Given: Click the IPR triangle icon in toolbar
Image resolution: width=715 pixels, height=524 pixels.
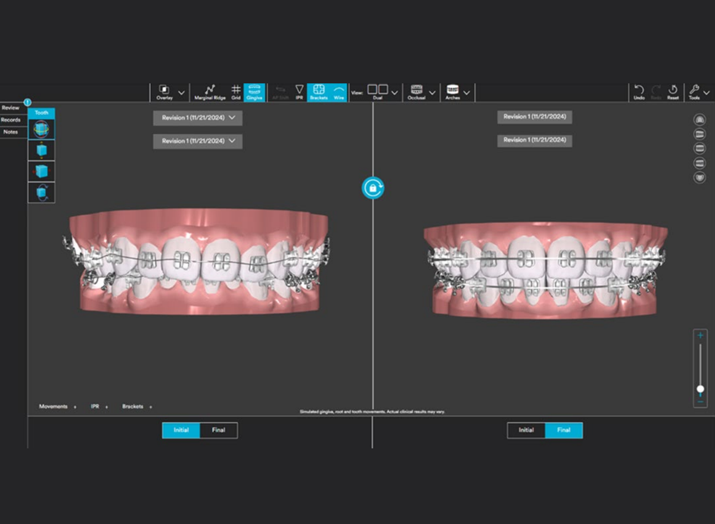Looking at the screenshot, I should point(299,92).
